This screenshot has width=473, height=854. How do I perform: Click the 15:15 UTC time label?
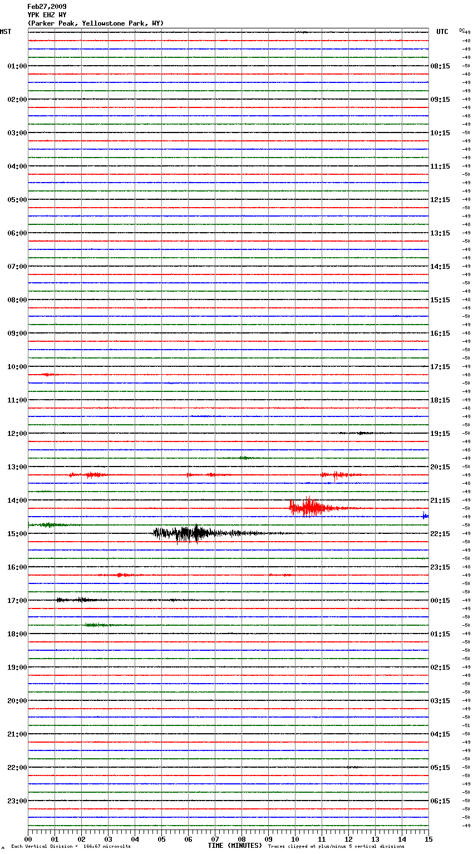point(440,300)
